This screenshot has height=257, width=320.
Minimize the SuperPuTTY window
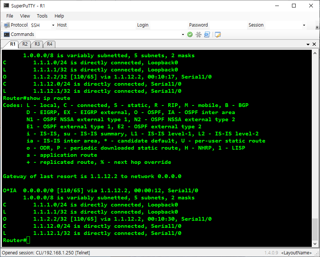(277, 6)
